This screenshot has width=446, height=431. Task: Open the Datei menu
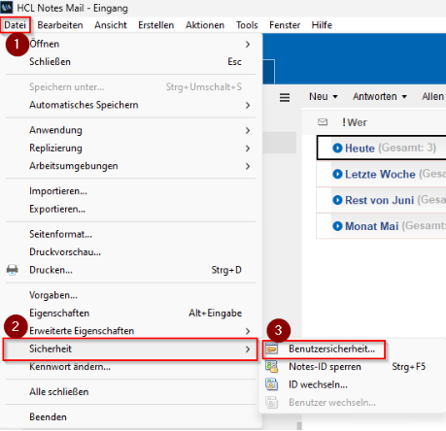tap(16, 25)
